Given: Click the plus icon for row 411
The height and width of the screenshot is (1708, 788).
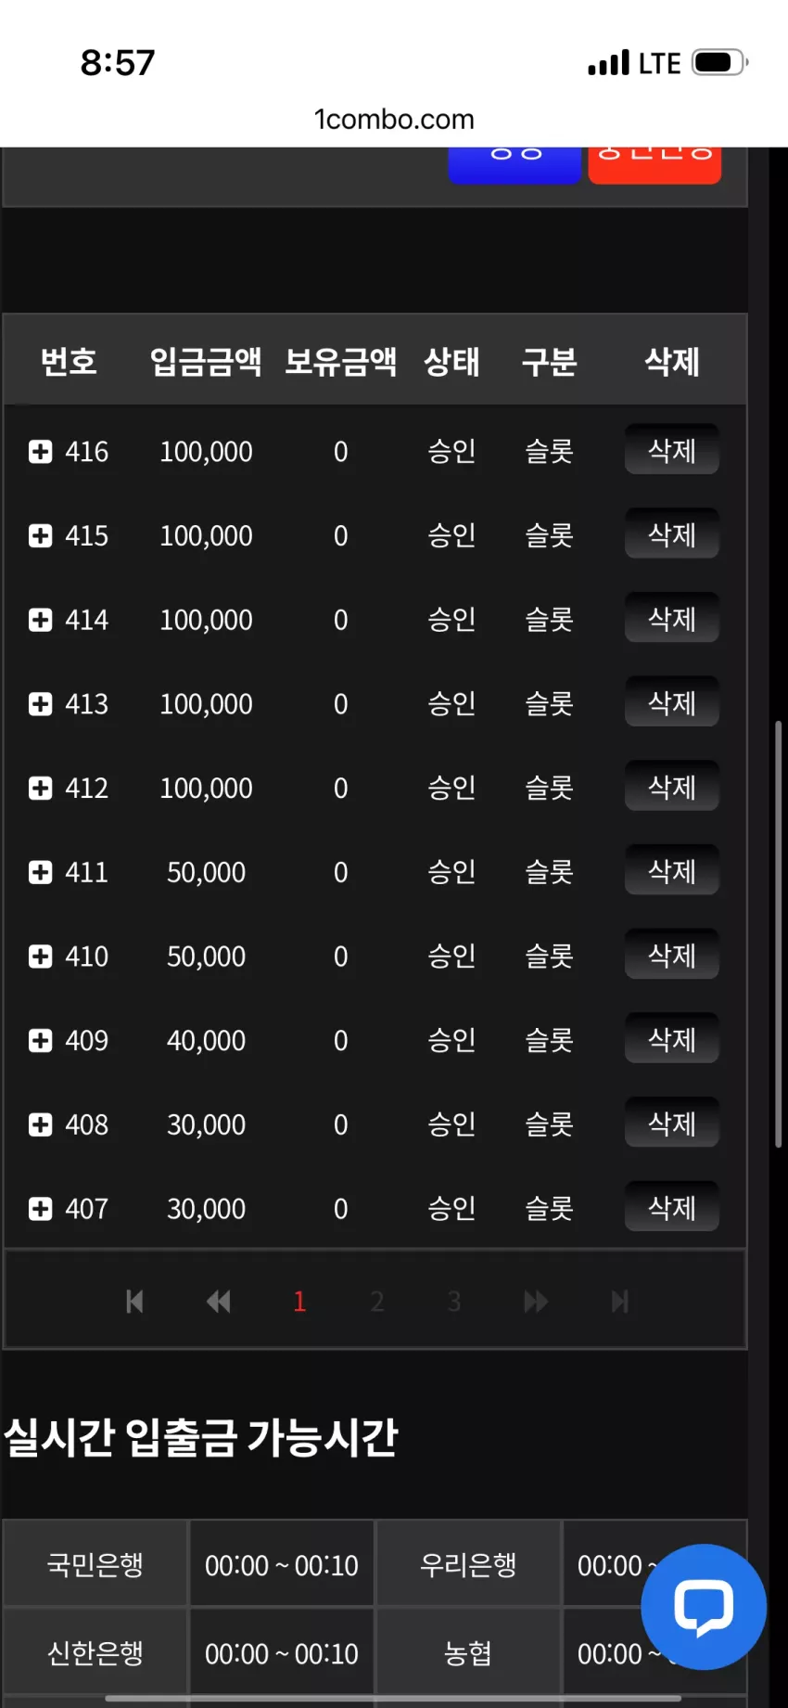Looking at the screenshot, I should (x=40, y=872).
